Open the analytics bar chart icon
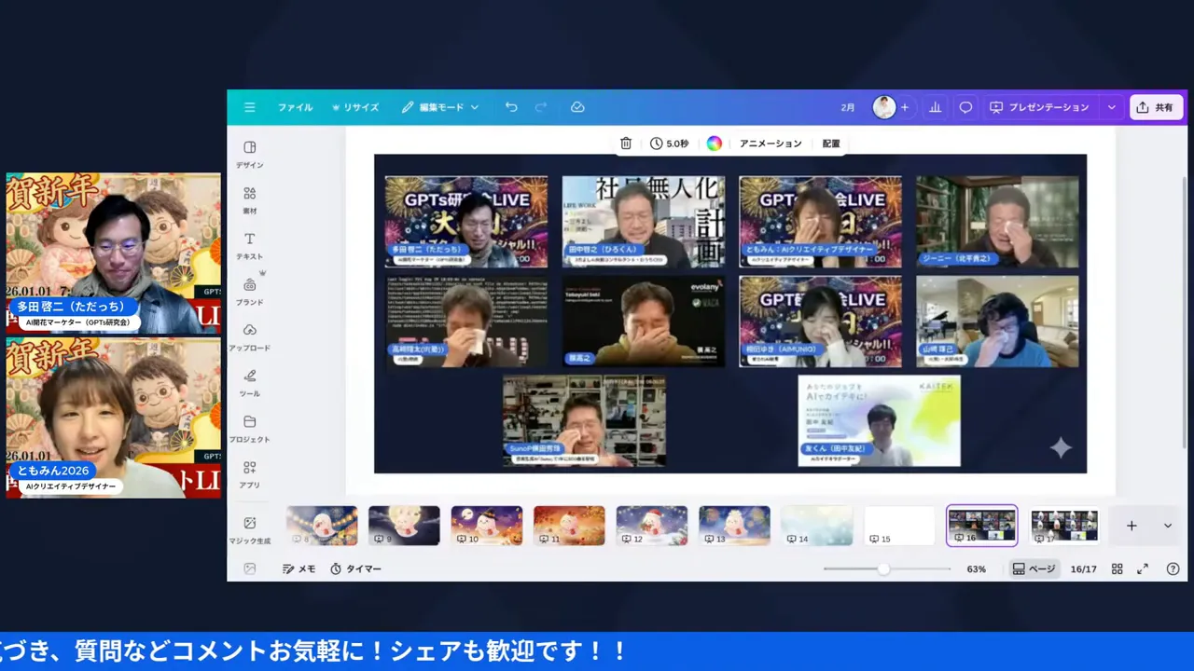Screen dimensions: 1194x671 tap(935, 107)
